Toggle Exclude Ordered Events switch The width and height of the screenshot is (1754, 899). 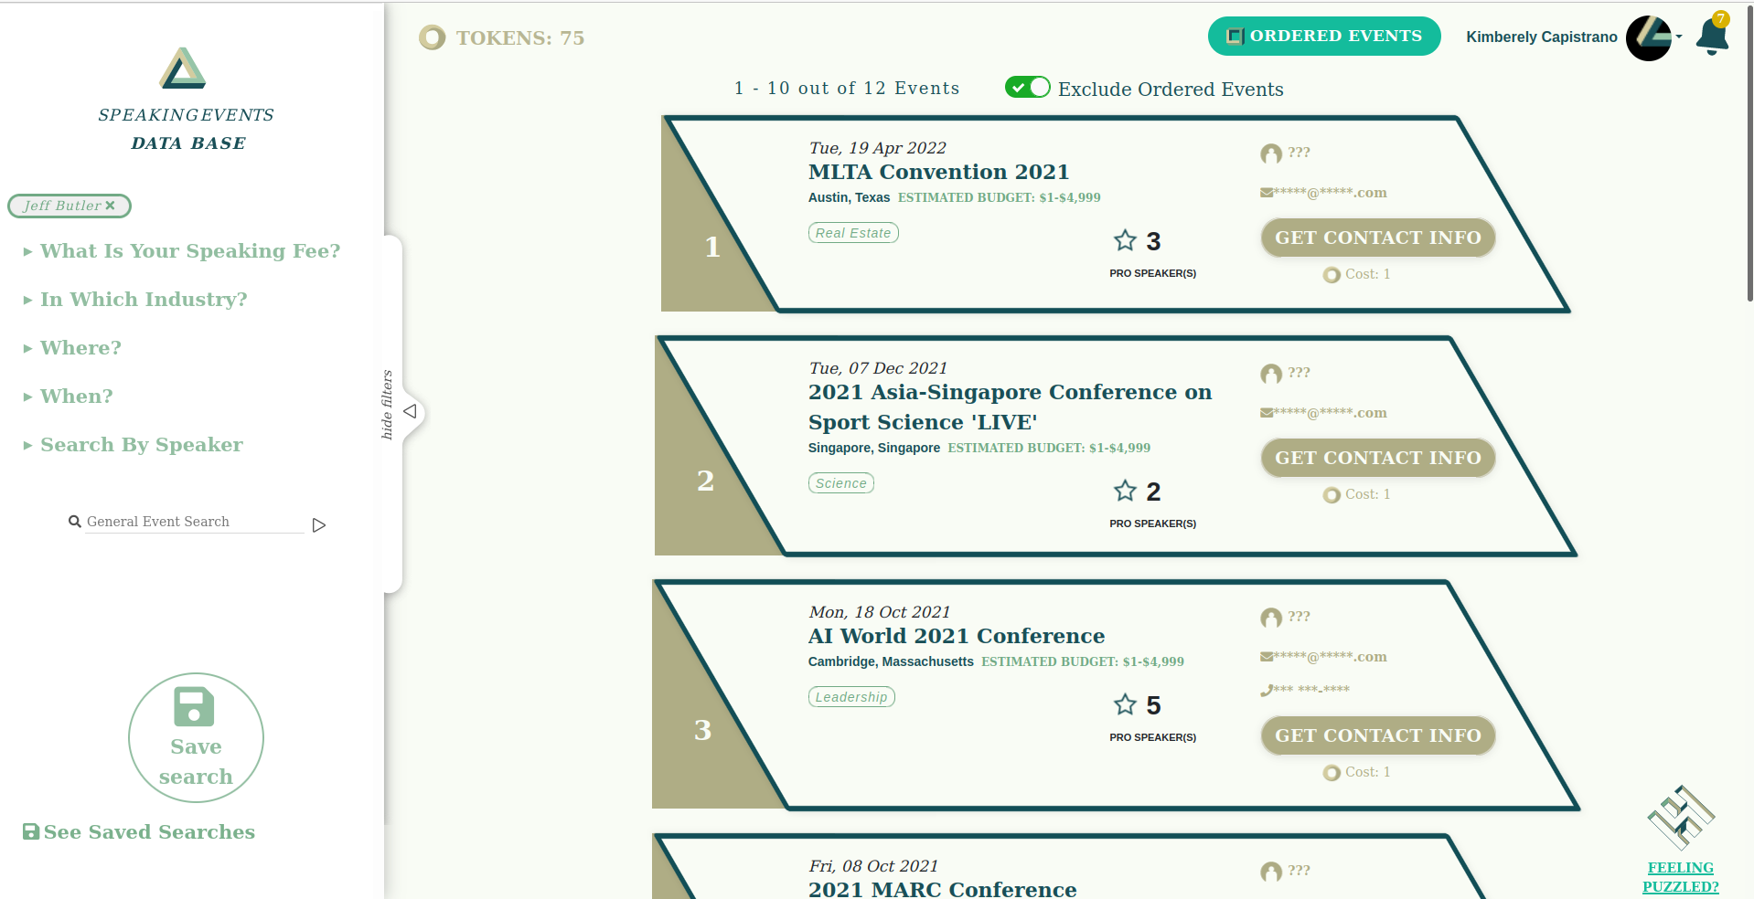point(1027,88)
